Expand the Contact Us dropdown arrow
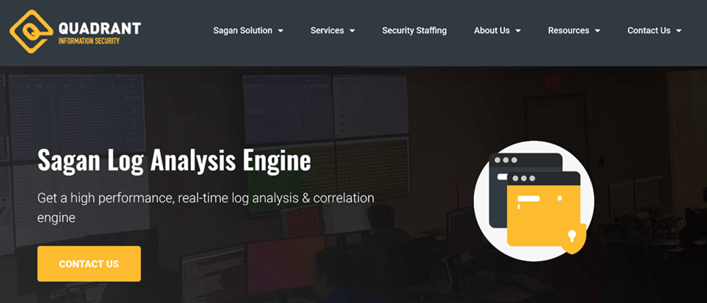Image resolution: width=707 pixels, height=303 pixels. [x=678, y=31]
